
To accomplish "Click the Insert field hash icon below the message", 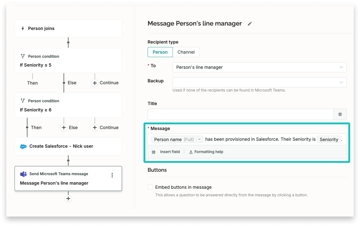I will (153, 152).
